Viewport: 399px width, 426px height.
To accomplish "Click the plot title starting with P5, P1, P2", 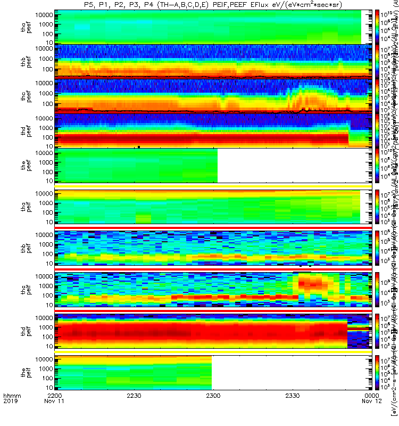I will 213,4.
